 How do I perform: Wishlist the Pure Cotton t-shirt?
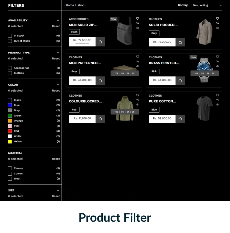coord(218,95)
